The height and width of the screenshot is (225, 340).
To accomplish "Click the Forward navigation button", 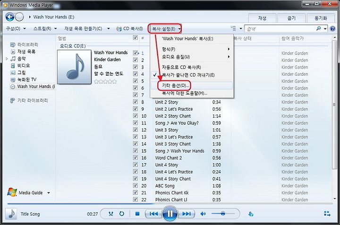I will [x=19, y=17].
